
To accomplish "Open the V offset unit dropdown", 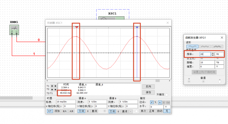I will 219,66.
